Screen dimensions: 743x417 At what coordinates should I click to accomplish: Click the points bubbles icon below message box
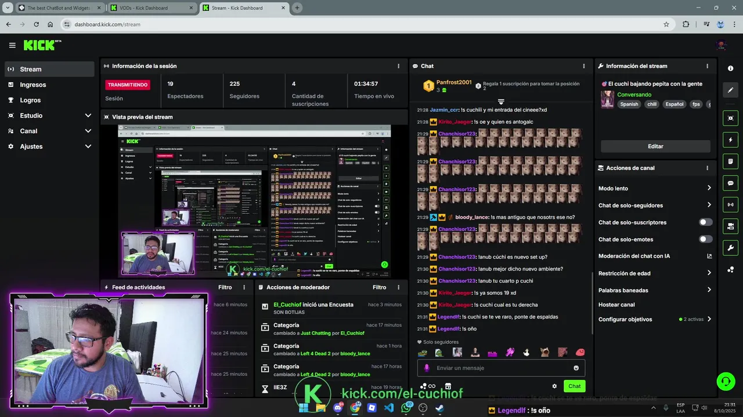click(x=424, y=386)
